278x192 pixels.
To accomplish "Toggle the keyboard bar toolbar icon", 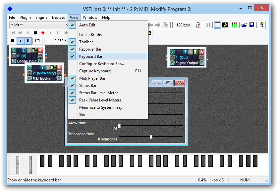I will click(218, 25).
